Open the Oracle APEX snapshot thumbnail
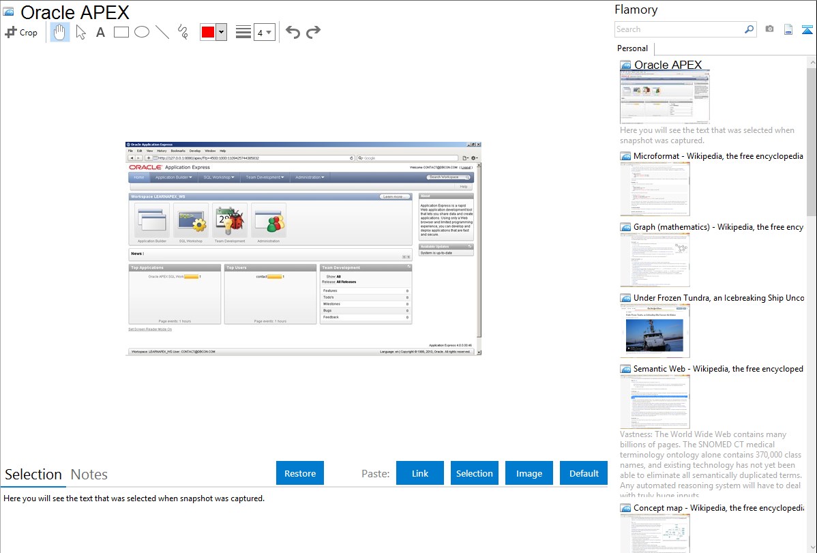817x553 pixels. coord(665,97)
